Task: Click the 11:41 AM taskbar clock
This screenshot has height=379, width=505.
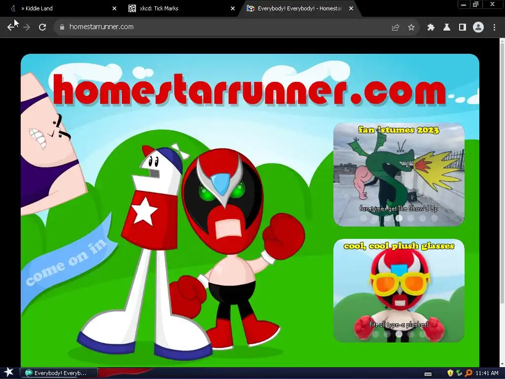Action: (x=487, y=373)
